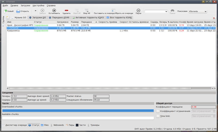Click the KTorrent window menu icon

[x=3, y=2]
